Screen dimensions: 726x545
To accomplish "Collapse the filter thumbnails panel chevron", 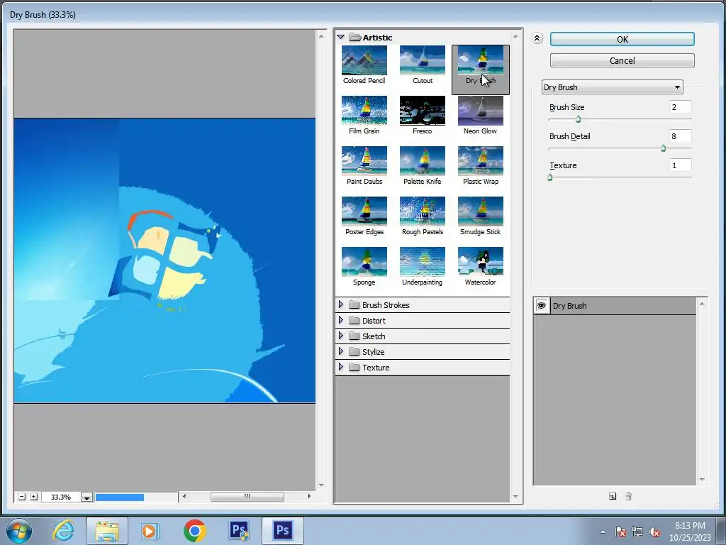I will pos(537,38).
